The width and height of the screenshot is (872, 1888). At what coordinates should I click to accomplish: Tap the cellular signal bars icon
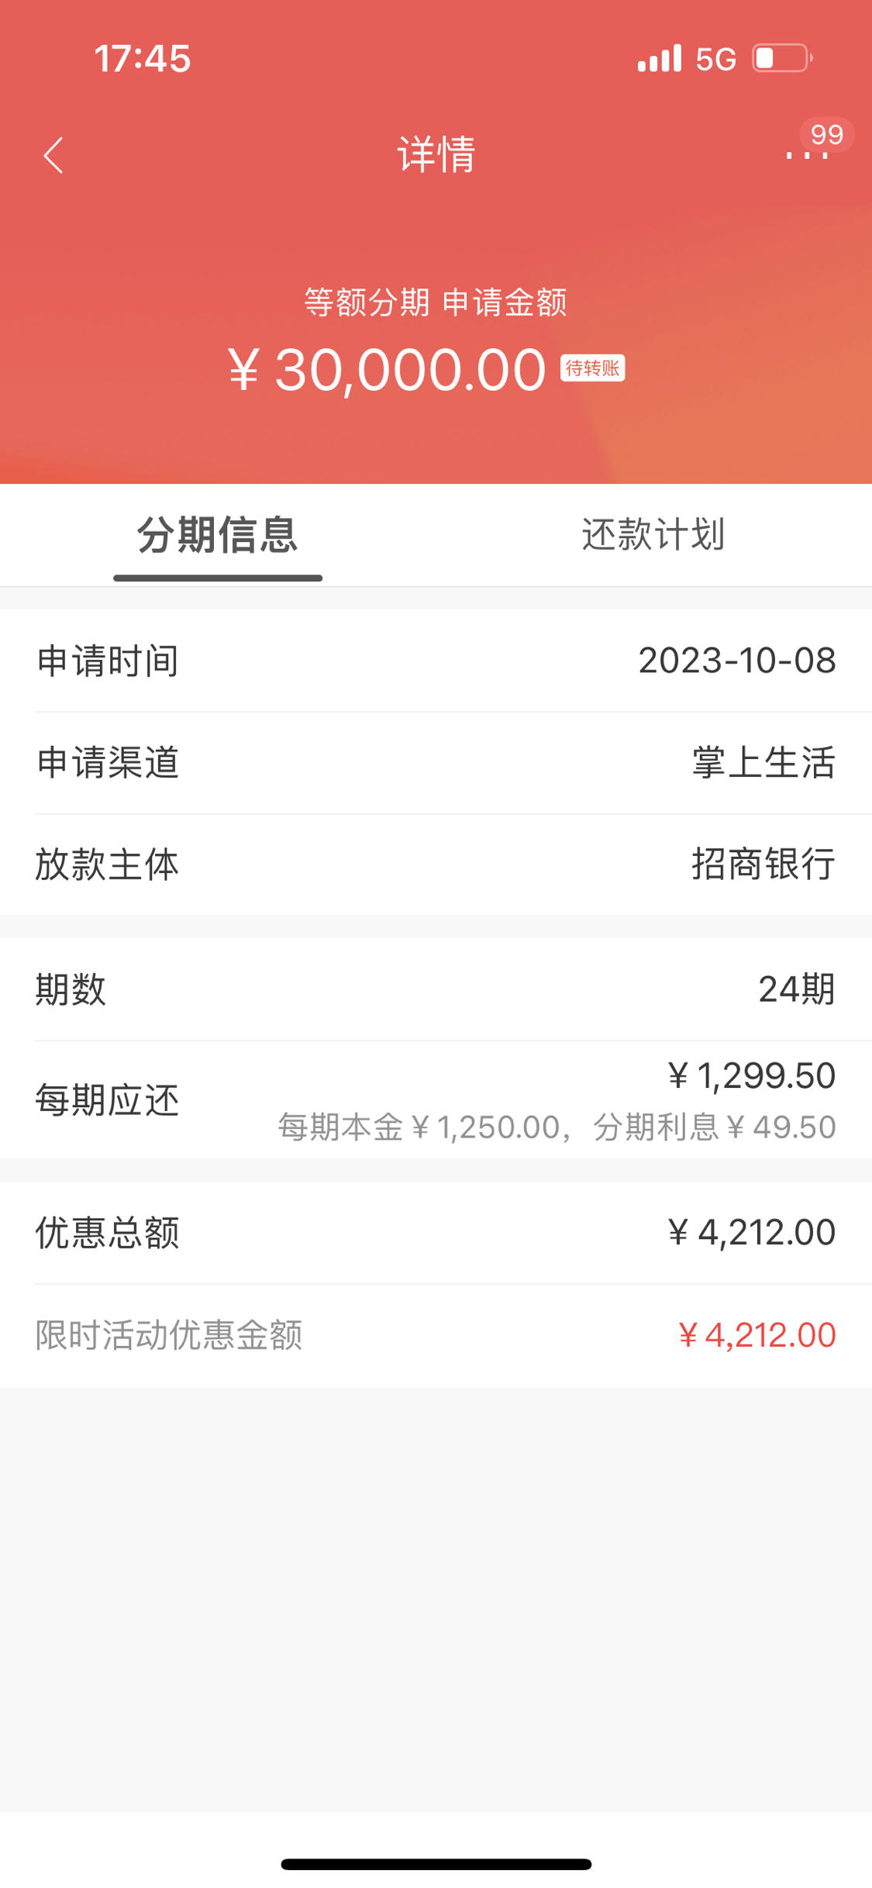pyautogui.click(x=660, y=58)
